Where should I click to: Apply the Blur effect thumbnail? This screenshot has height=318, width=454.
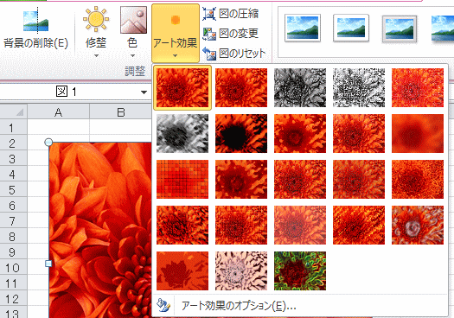click(x=418, y=133)
